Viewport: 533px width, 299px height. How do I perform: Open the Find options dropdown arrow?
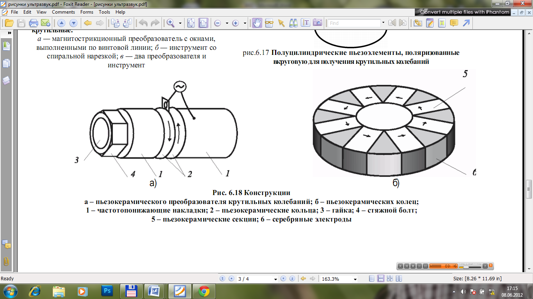[383, 23]
